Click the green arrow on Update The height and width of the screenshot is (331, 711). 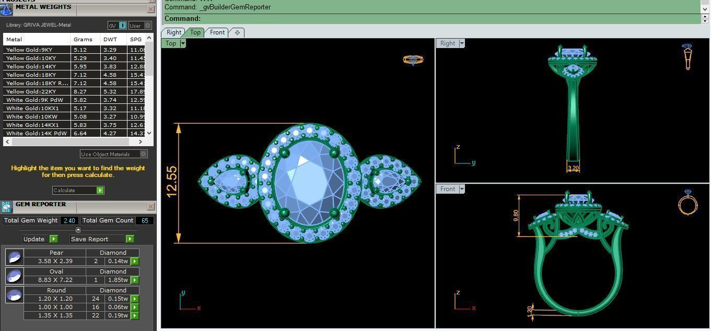point(53,239)
